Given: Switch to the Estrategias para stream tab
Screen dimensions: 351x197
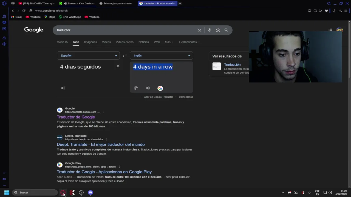Looking at the screenshot, I should click(117, 4).
